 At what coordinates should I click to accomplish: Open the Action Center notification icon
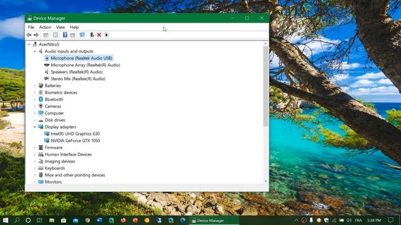(x=390, y=220)
